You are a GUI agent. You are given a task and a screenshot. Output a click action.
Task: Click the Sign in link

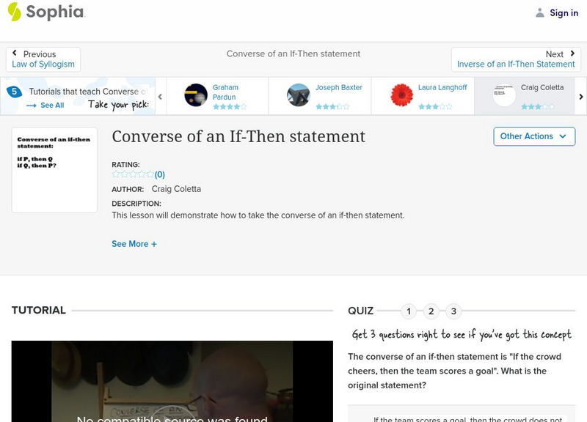(564, 13)
